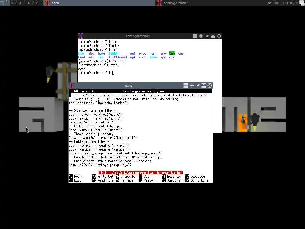
Task: Click 'pcall(require, "luarocks.loader")' line in nano
Action: pos(98,103)
